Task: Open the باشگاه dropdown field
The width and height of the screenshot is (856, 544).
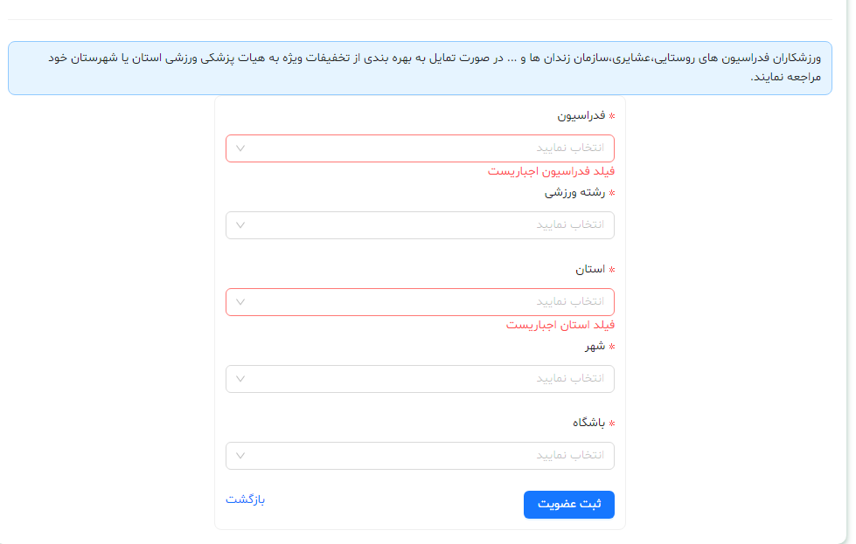Action: point(420,456)
